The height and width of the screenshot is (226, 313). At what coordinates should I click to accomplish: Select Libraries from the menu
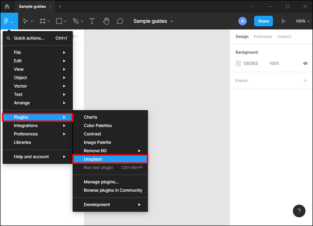pyautogui.click(x=38, y=142)
